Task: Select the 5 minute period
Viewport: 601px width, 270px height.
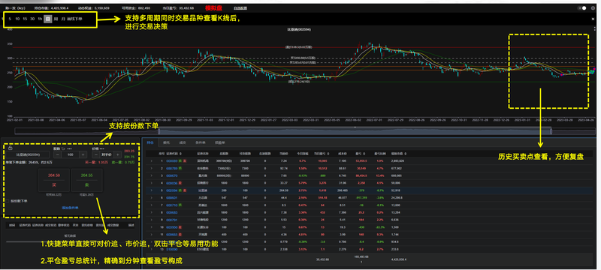Action: click(10, 18)
